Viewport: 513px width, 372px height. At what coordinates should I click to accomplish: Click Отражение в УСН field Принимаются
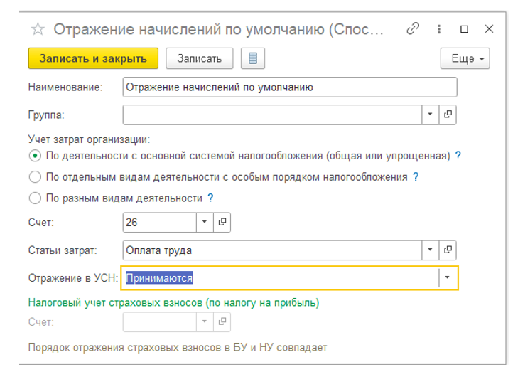280,277
